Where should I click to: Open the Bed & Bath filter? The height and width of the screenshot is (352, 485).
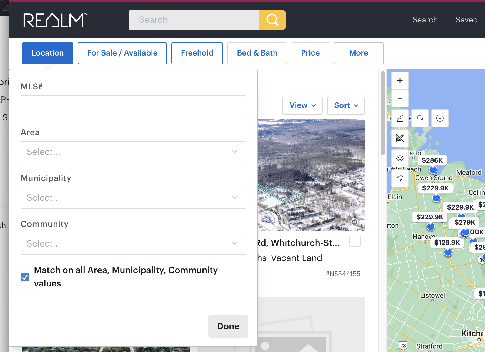click(x=257, y=53)
